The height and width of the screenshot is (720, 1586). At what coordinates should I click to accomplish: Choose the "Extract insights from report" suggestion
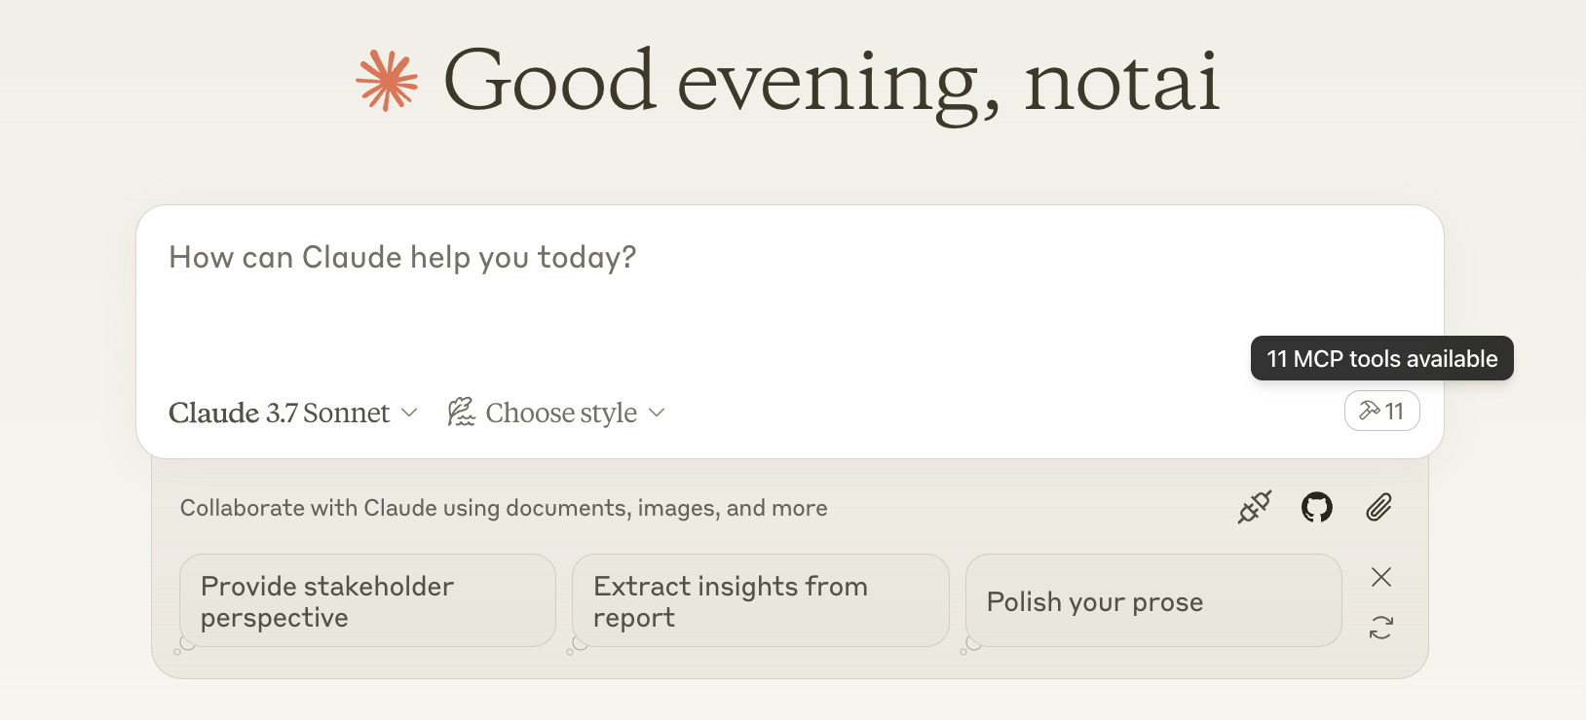pyautogui.click(x=760, y=601)
